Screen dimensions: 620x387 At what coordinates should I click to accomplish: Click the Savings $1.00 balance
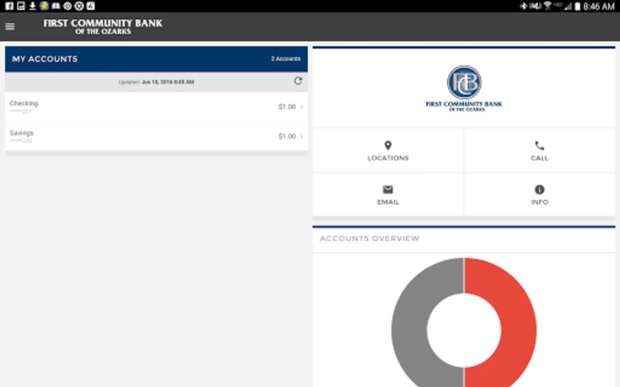click(287, 136)
